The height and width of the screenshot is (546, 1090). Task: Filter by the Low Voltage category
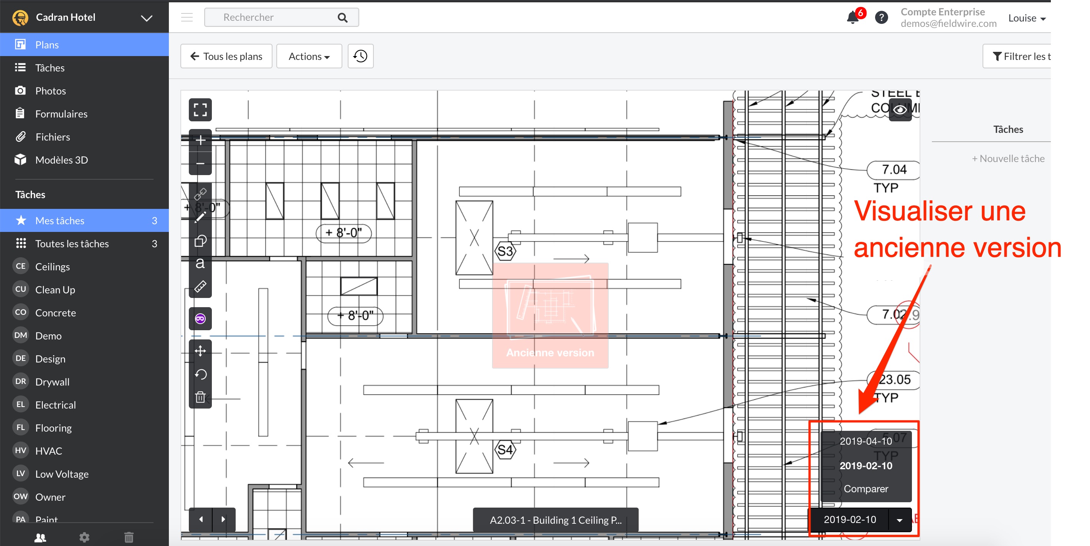pyautogui.click(x=84, y=474)
